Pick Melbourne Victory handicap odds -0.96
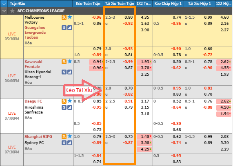 point(96,17)
